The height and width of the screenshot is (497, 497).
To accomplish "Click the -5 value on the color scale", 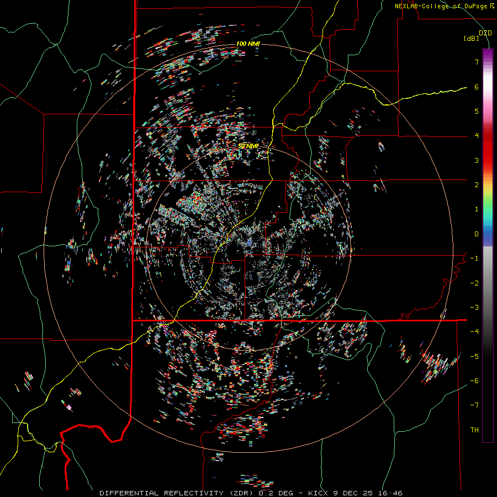I will click(474, 357).
